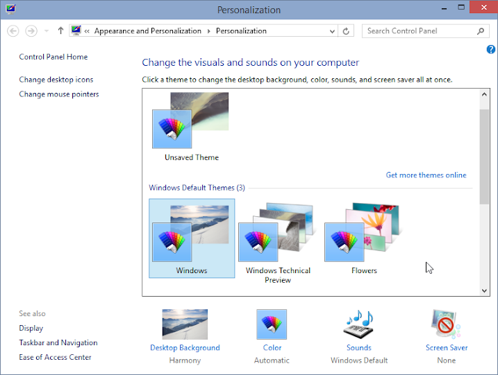Open Control Panel Home
Image resolution: width=498 pixels, height=375 pixels.
tap(53, 57)
